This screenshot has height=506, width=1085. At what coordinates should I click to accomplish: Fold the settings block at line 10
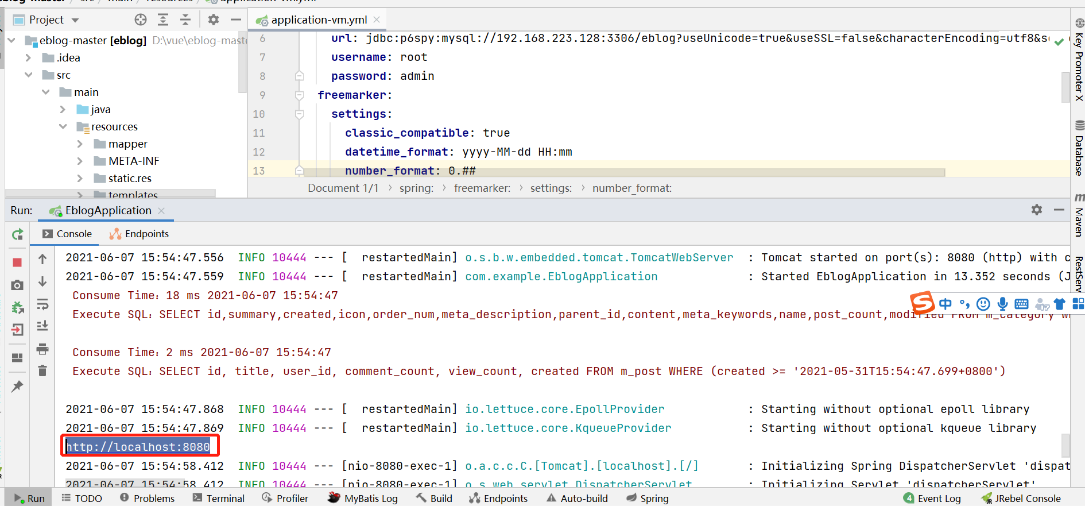pyautogui.click(x=299, y=114)
